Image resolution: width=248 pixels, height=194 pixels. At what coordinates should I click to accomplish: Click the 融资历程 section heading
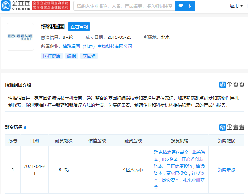click(14, 128)
